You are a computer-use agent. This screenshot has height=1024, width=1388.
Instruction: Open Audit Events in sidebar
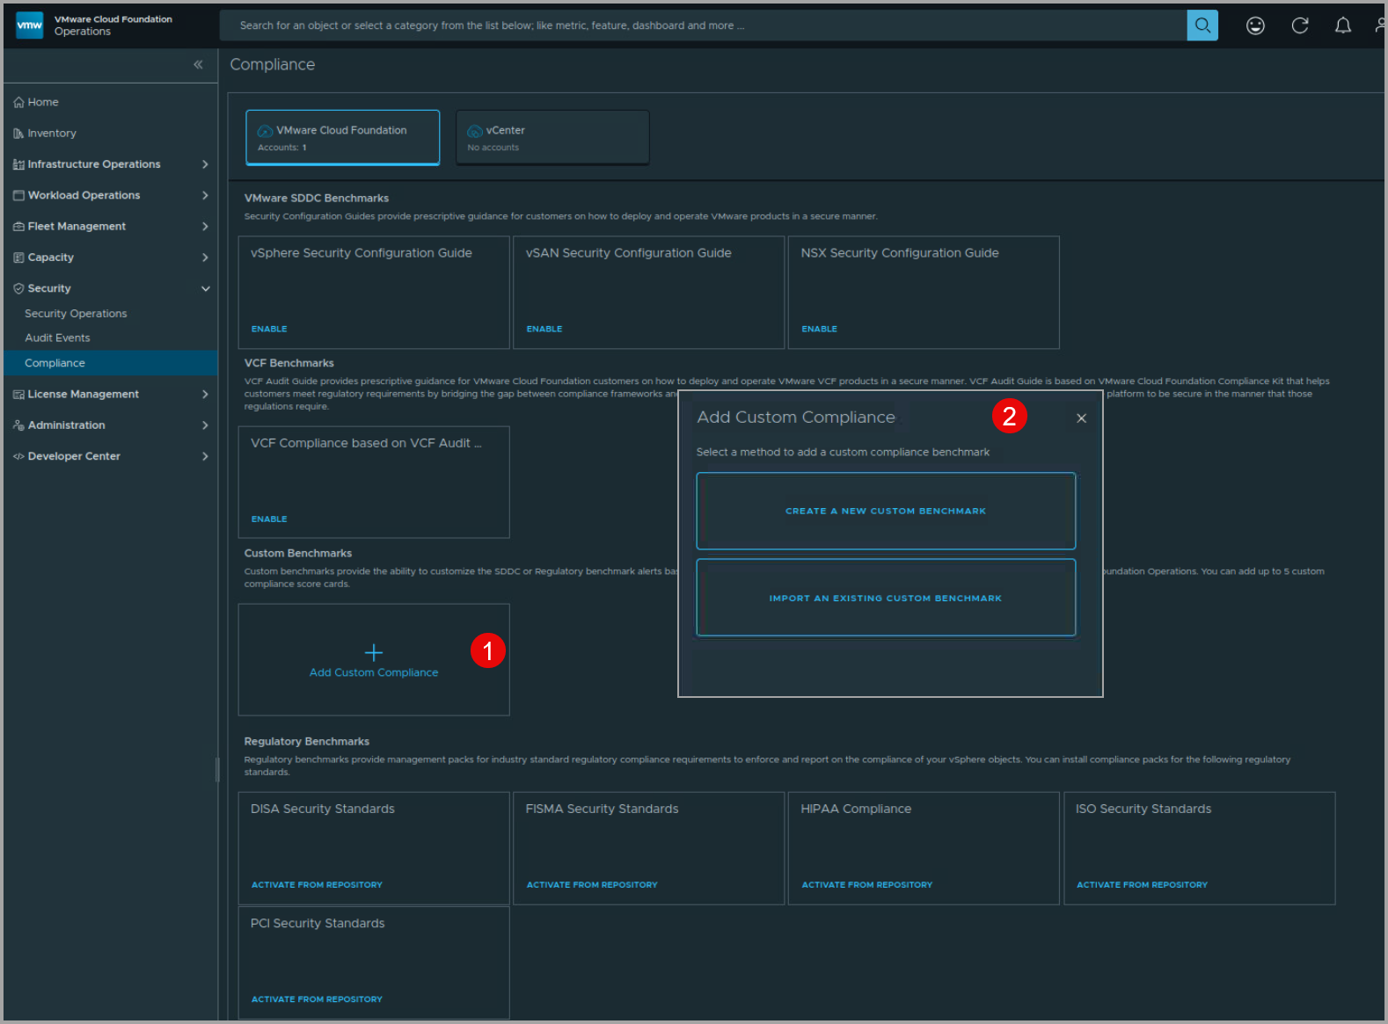[x=57, y=338]
